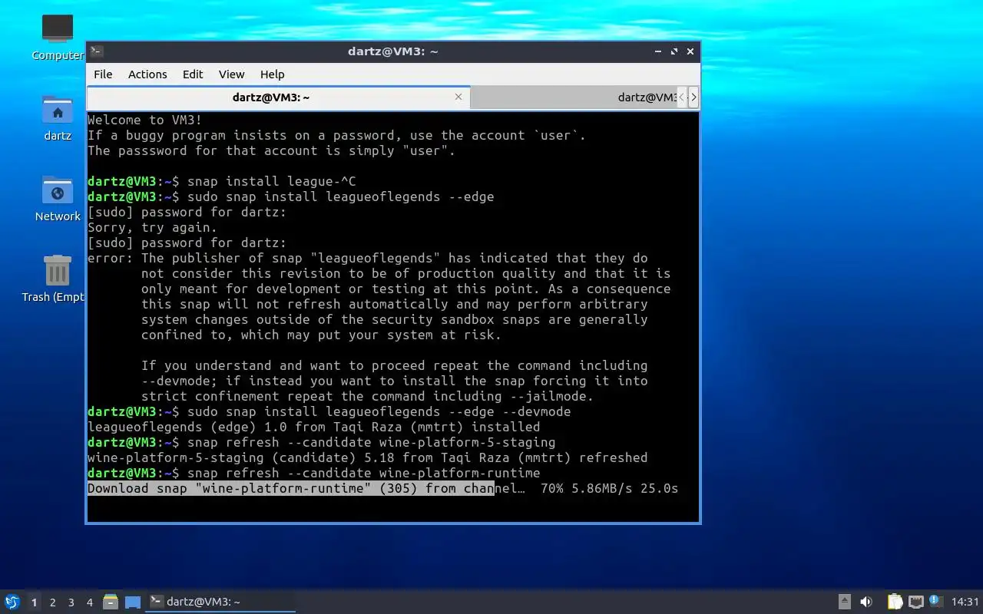This screenshot has height=614, width=983.
Task: Switch to workspace 4
Action: click(x=90, y=602)
